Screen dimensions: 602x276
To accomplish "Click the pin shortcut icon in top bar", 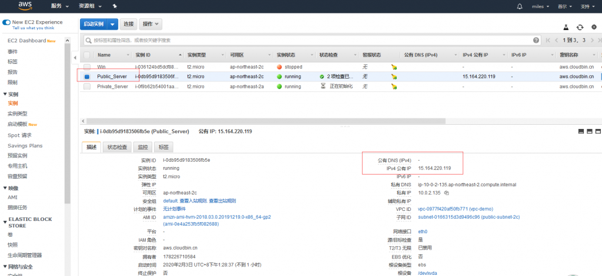I will click(115, 6).
